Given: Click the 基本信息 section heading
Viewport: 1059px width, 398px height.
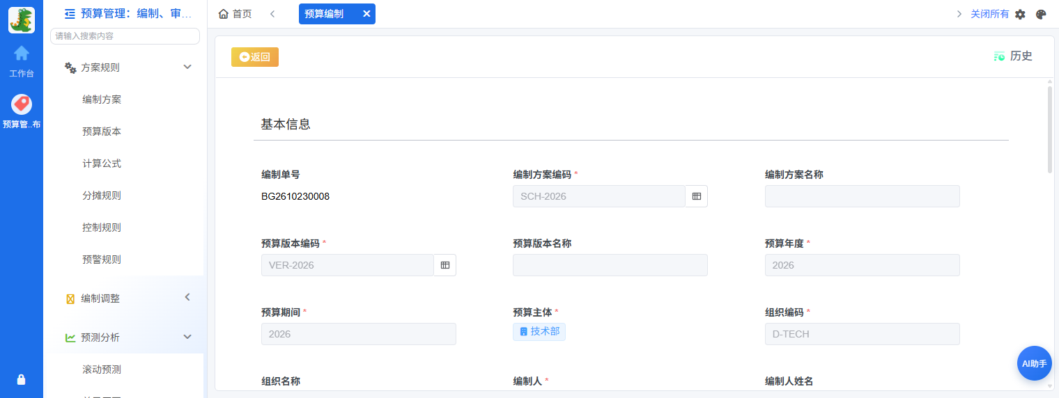Looking at the screenshot, I should (286, 125).
